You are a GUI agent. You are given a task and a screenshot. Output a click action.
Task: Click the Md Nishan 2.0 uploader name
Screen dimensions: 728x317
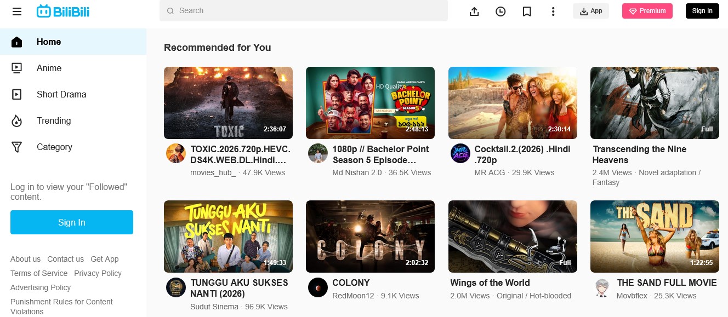(x=357, y=172)
